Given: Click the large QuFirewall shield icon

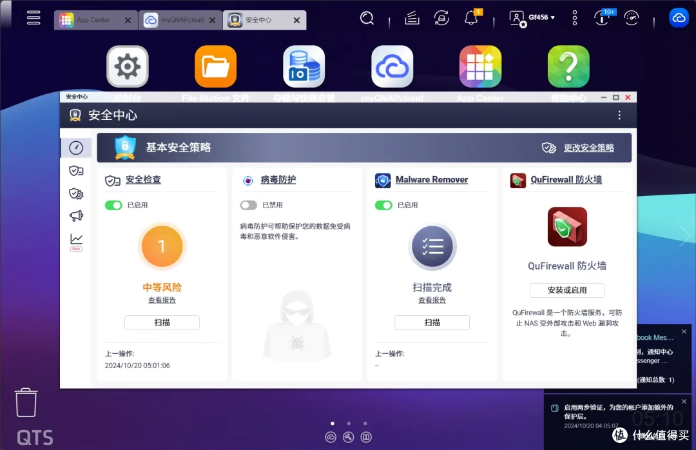Looking at the screenshot, I should (567, 226).
